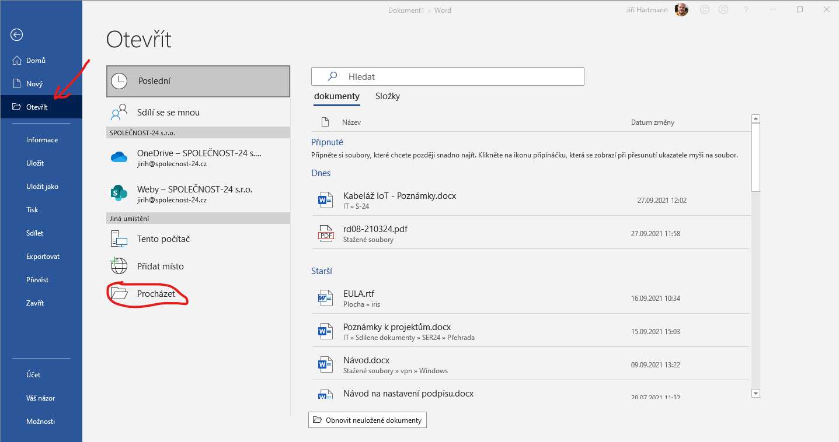Click the SharePoint icon
Screen dimensions: 839x442
tap(119, 193)
